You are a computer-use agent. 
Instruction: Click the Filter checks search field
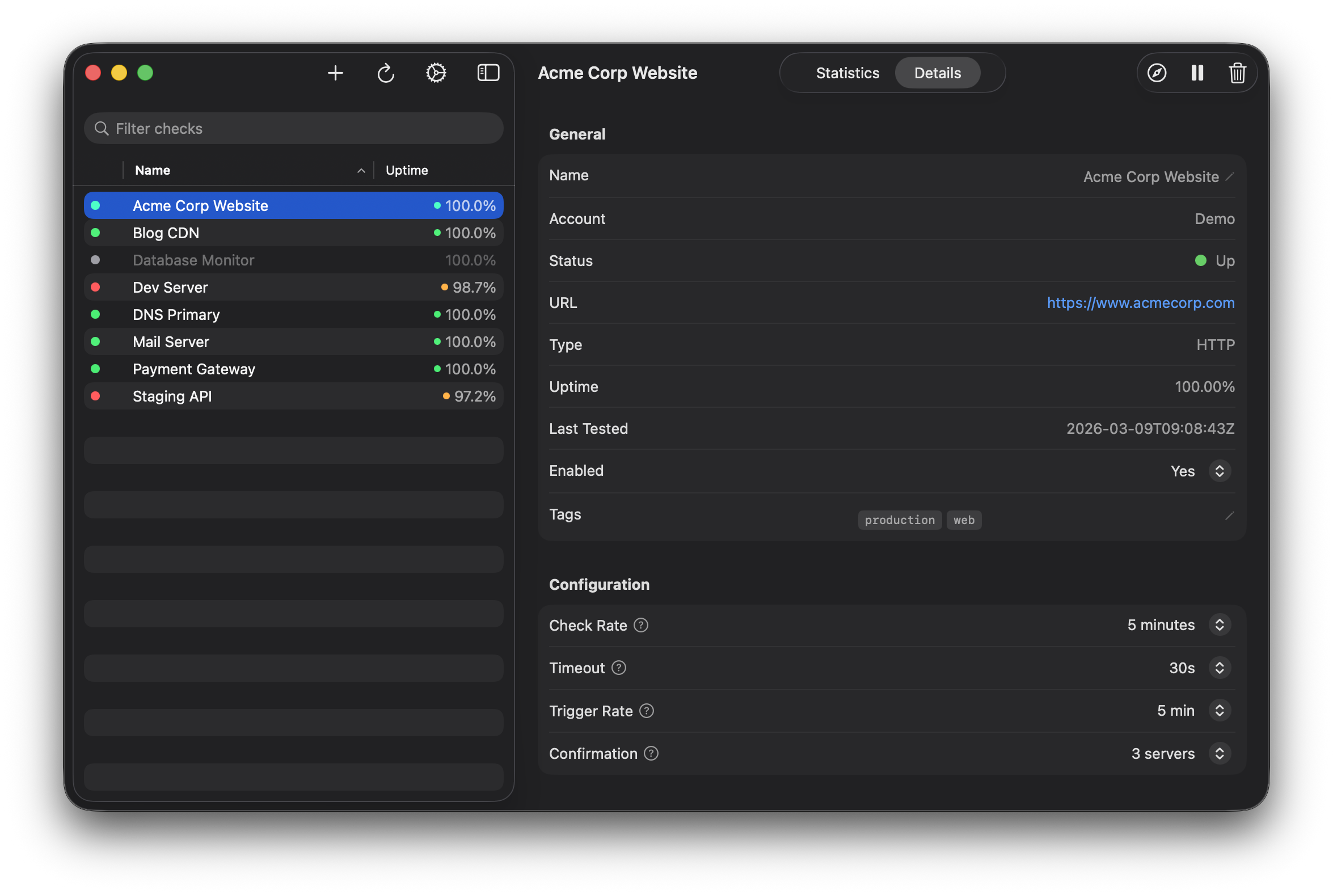(x=293, y=128)
